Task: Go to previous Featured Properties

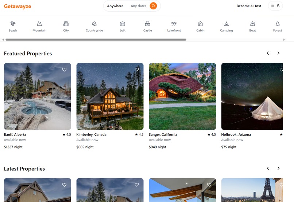Action: [x=268, y=53]
